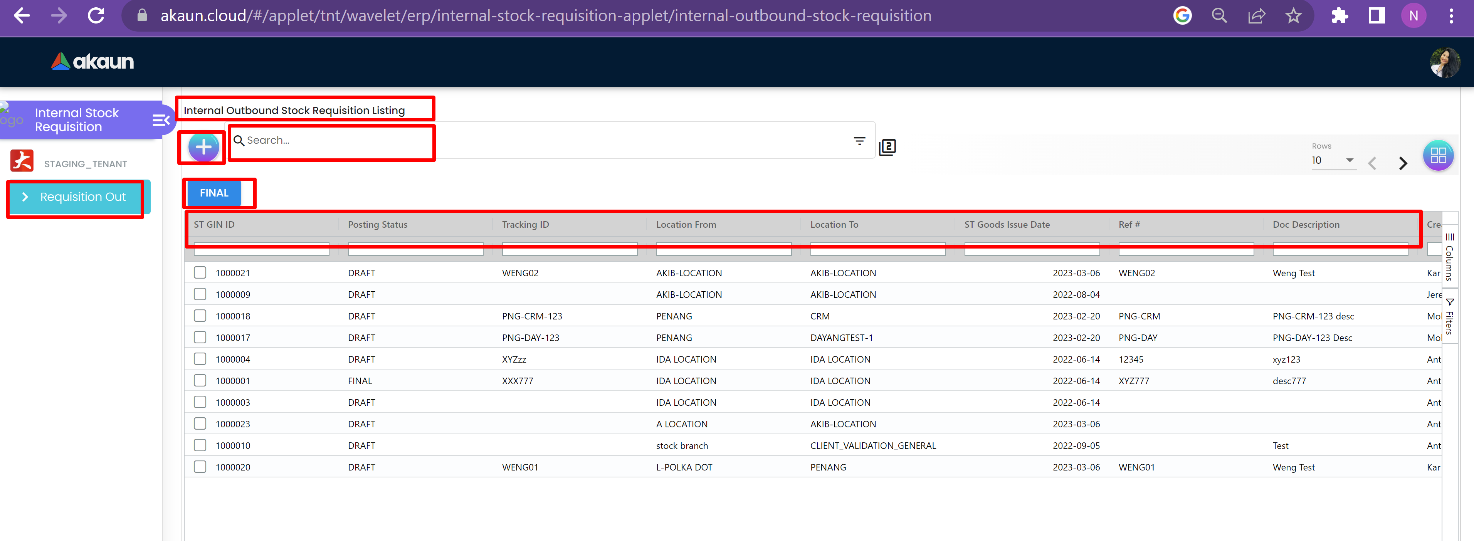1474x541 pixels.
Task: Click the numbered pages icon beside search
Action: 887,148
